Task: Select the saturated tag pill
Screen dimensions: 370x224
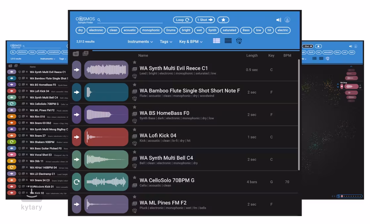Action: tap(229, 30)
